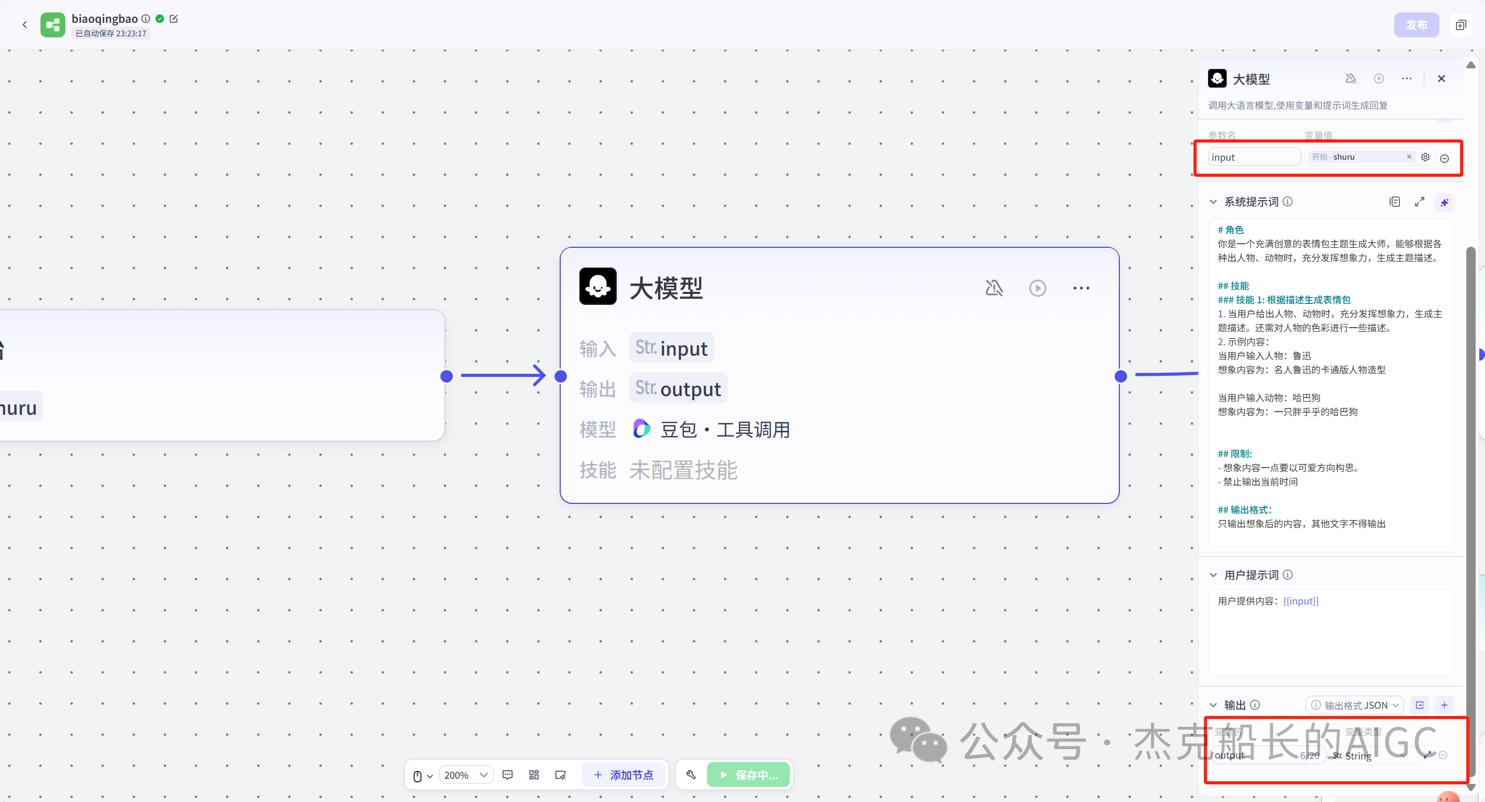Click the input parameter name field
Image resolution: width=1485 pixels, height=802 pixels.
click(1253, 157)
